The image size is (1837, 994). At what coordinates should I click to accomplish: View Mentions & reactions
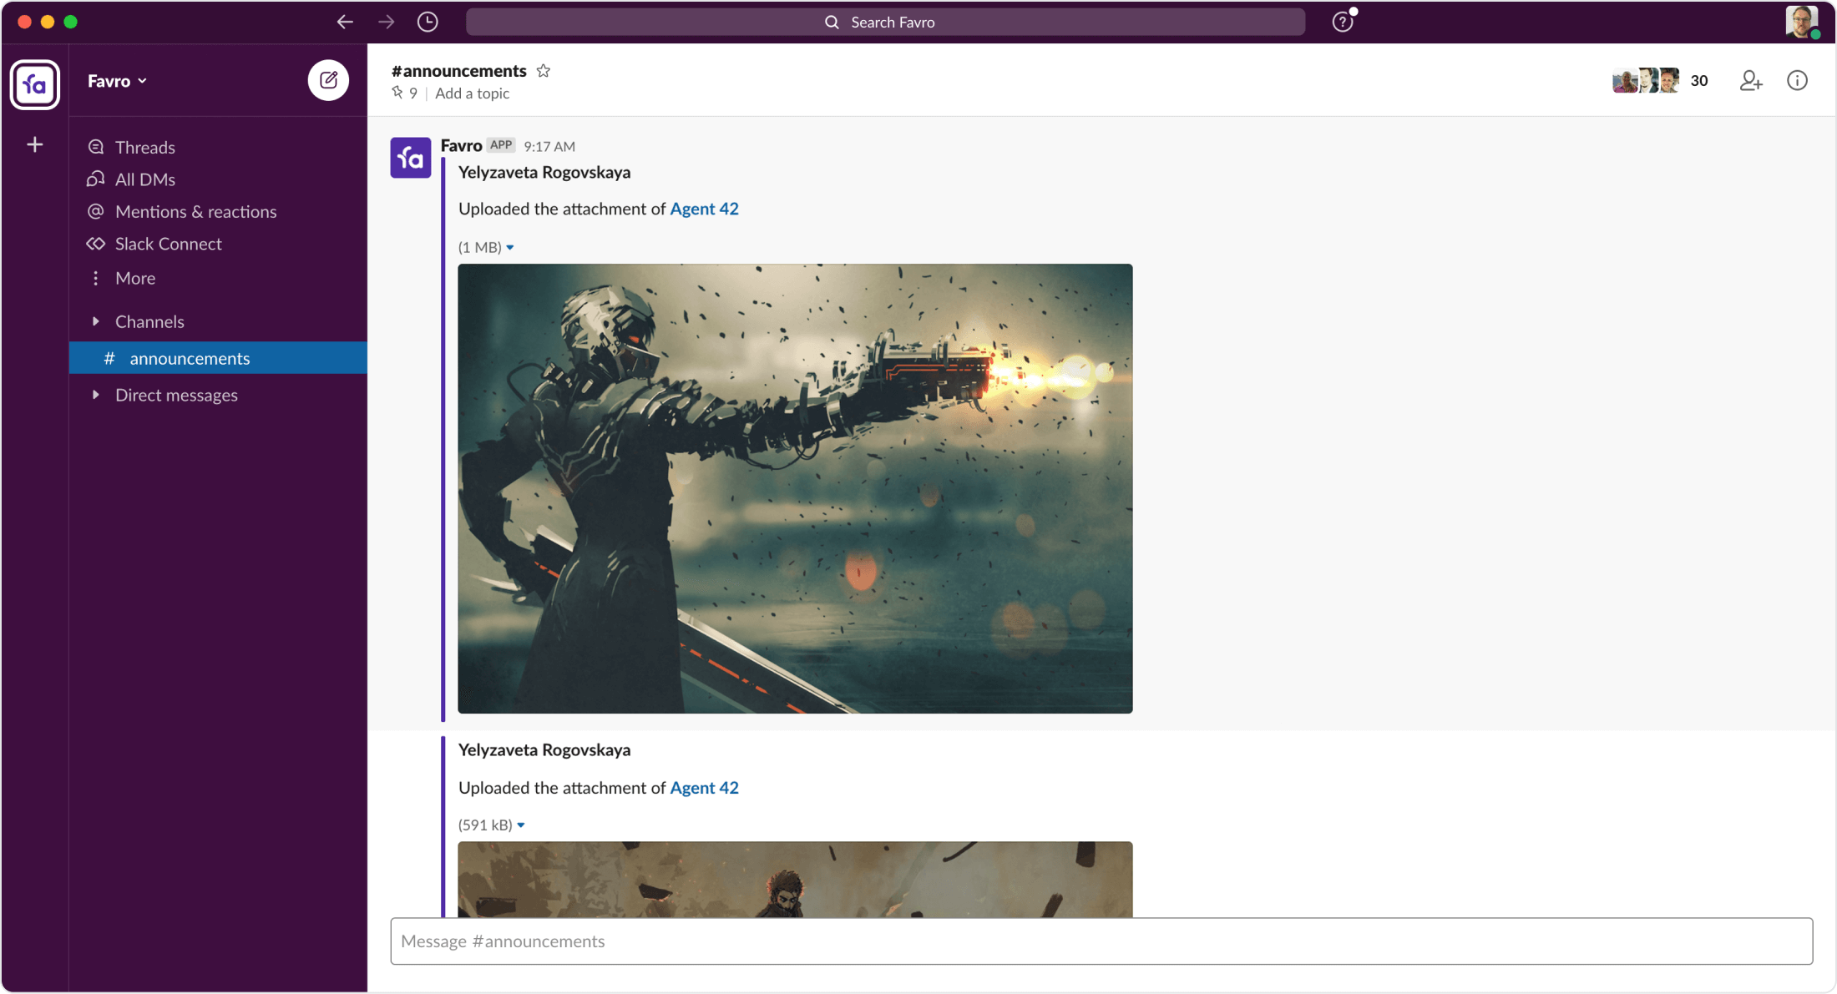(196, 211)
